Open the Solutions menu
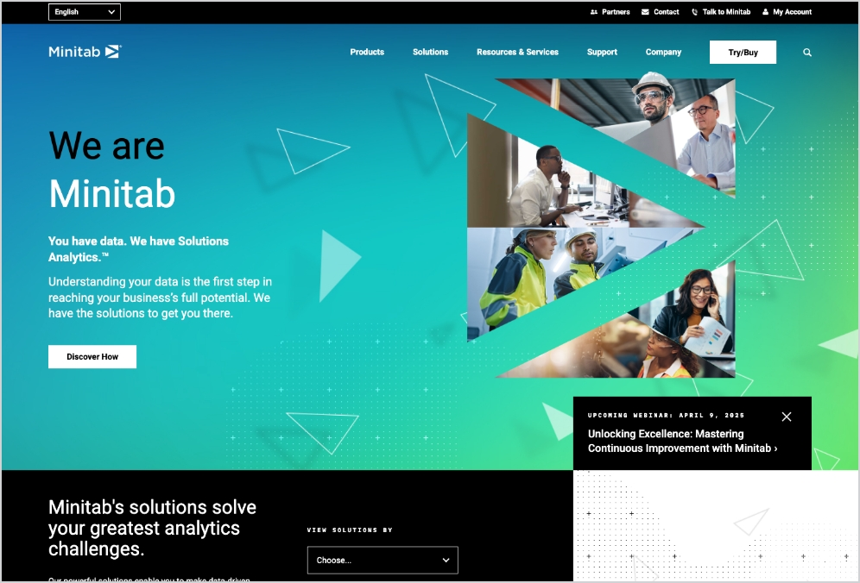This screenshot has width=860, height=583. point(430,52)
